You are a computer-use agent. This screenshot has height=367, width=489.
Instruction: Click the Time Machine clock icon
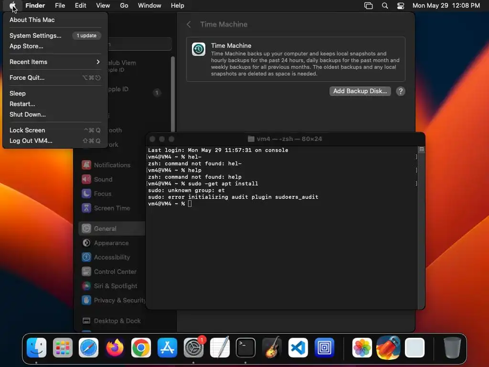[x=199, y=49]
